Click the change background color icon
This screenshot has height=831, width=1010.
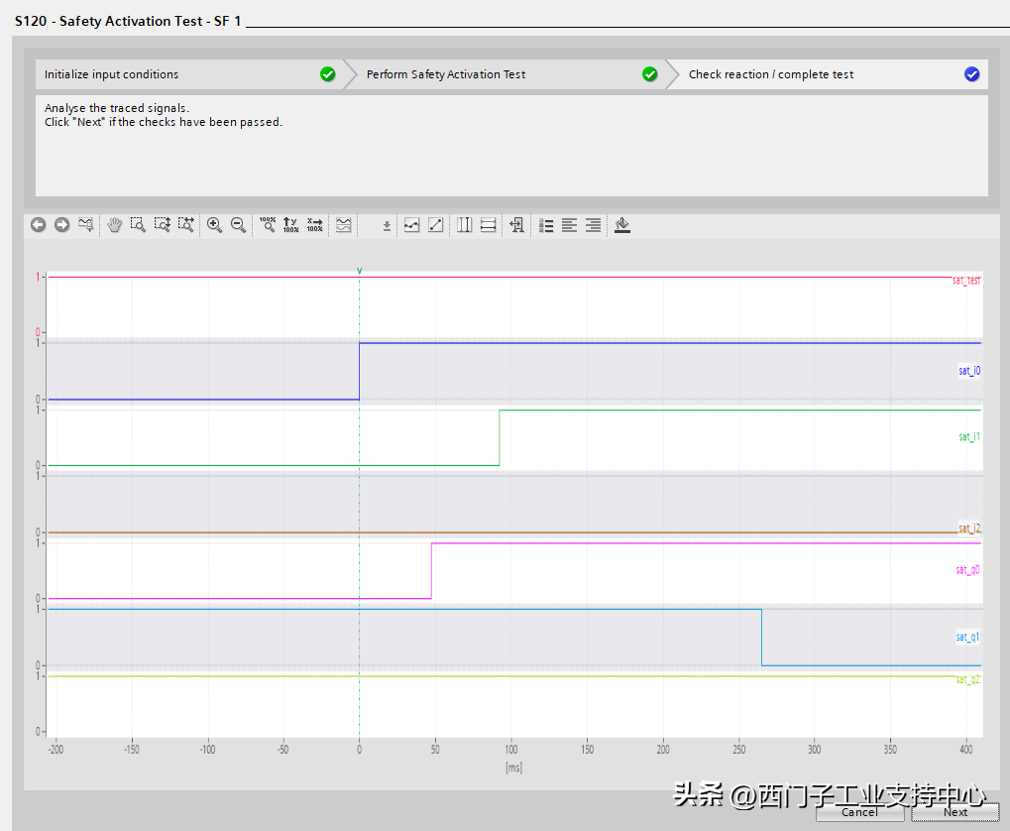pyautogui.click(x=622, y=225)
